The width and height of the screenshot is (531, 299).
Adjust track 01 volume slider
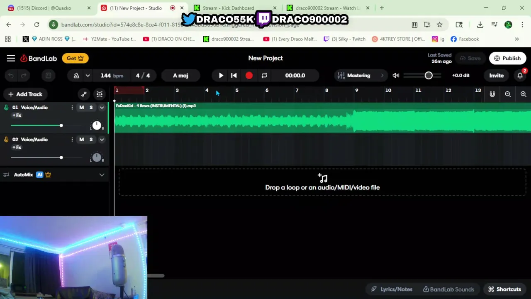point(61,125)
